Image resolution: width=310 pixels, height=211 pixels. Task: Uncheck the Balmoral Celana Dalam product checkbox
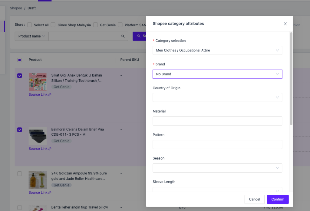19,130
